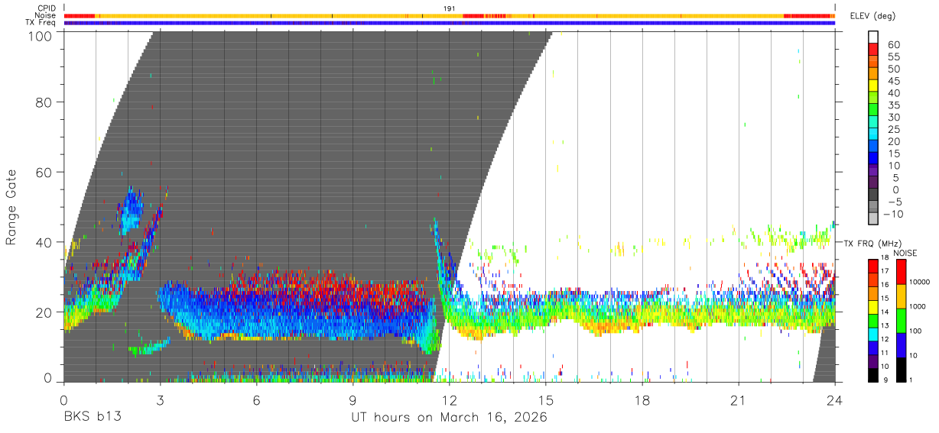
Task: Click the 14 label on the TX FRQ scale
Action: point(885,312)
